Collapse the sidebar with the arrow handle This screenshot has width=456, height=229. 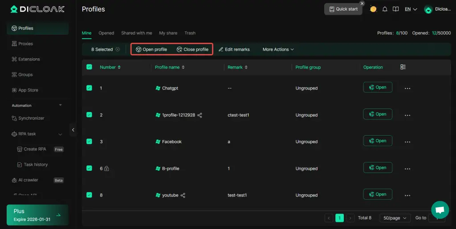tap(73, 130)
